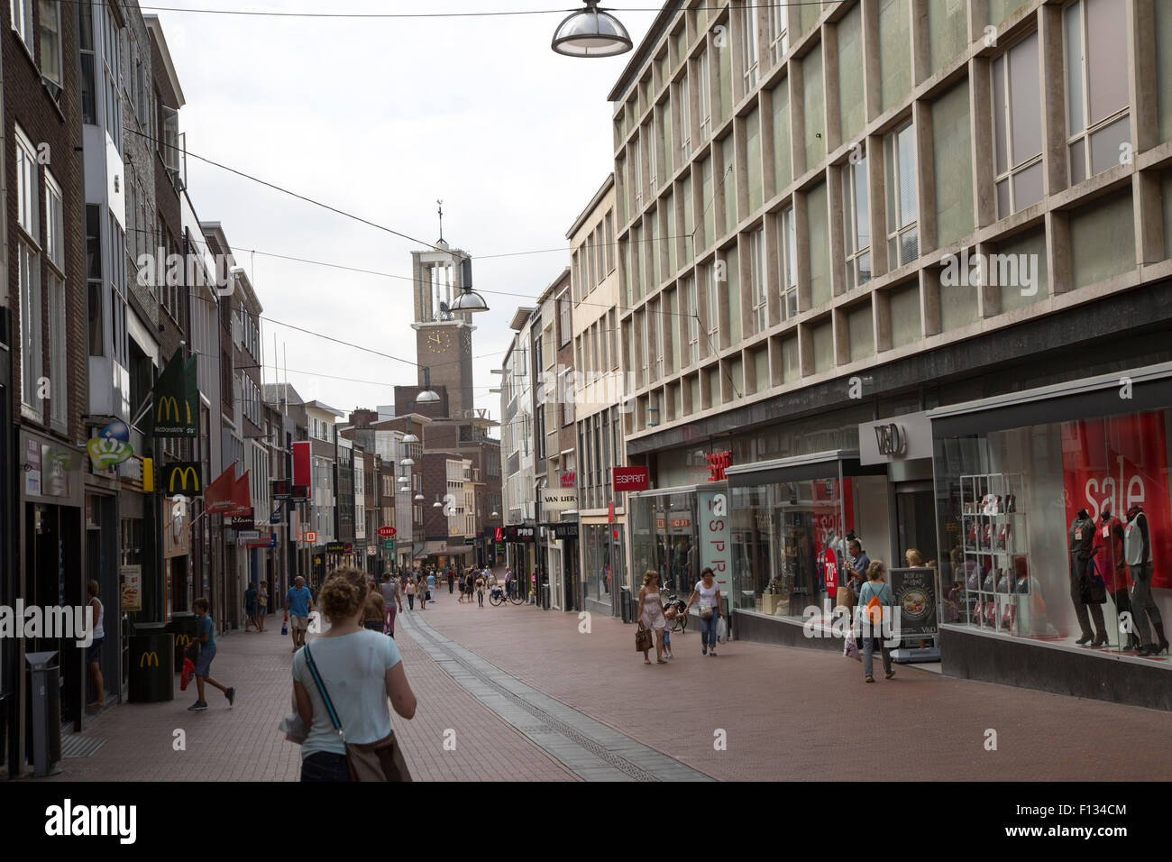The height and width of the screenshot is (862, 1172).
Task: Click the yellow M on the black wall sign
Action: (x=183, y=478)
